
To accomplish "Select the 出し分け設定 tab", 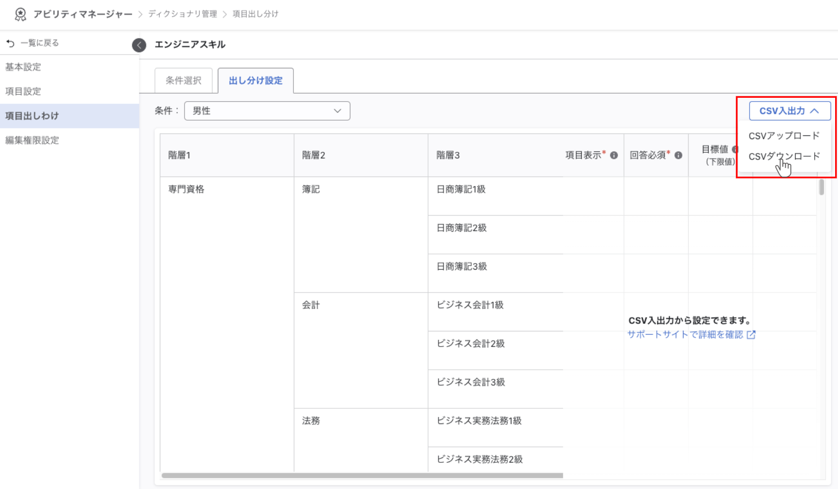I will pyautogui.click(x=256, y=81).
